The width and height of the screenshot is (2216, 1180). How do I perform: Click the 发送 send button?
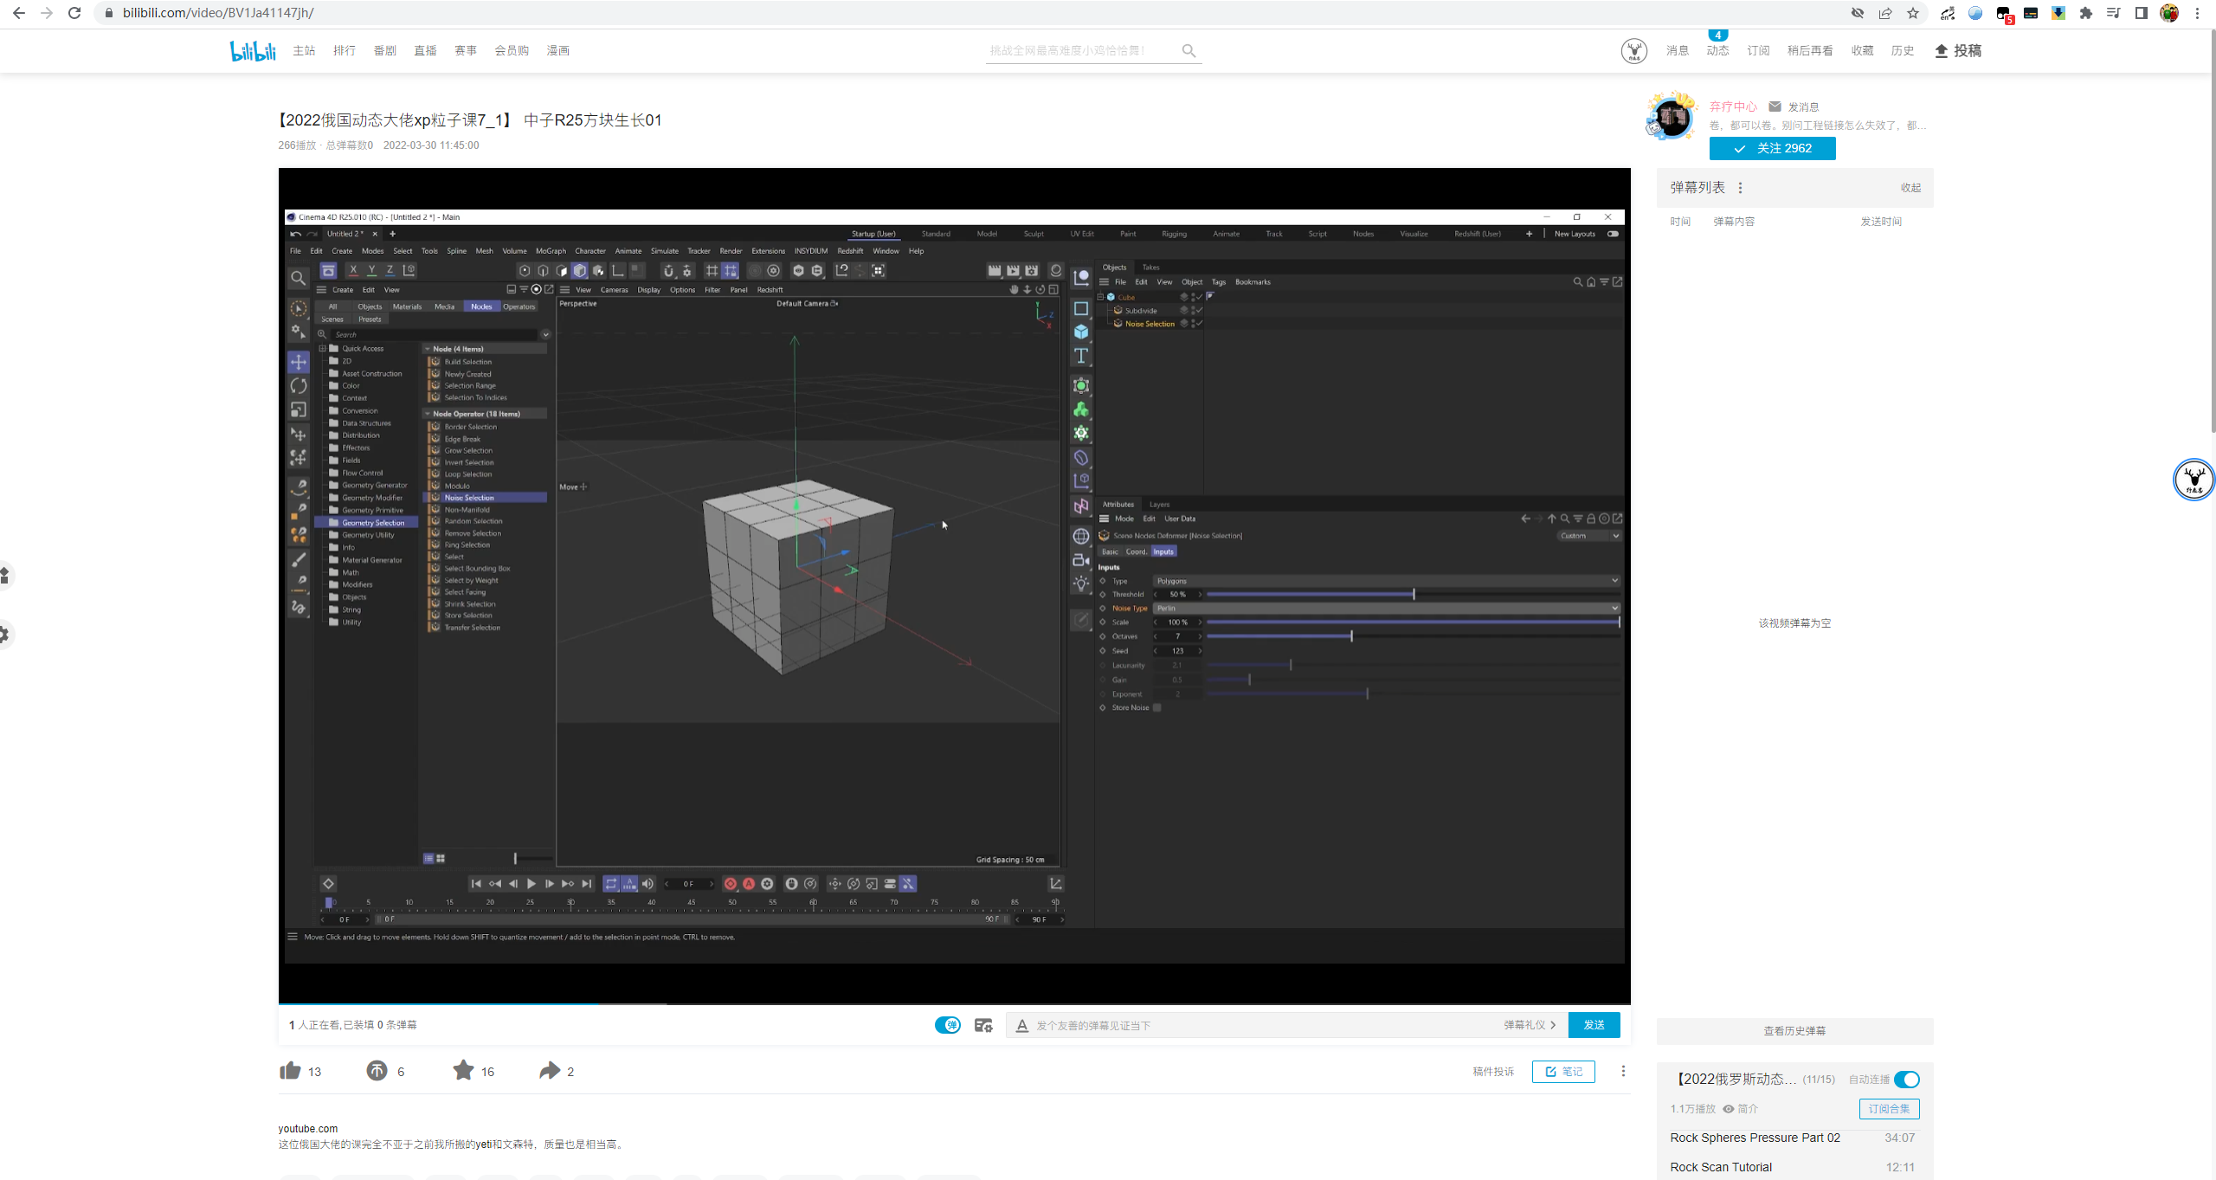pyautogui.click(x=1594, y=1025)
